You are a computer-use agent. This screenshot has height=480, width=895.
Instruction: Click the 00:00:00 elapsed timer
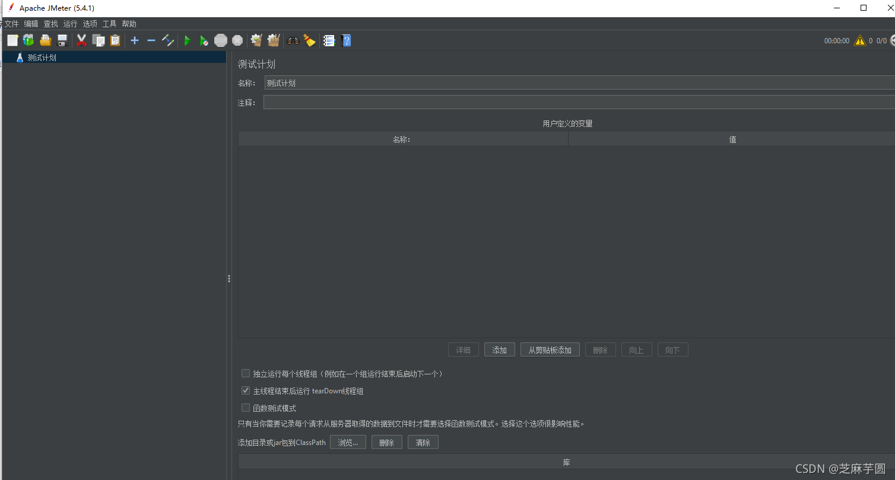tap(837, 41)
